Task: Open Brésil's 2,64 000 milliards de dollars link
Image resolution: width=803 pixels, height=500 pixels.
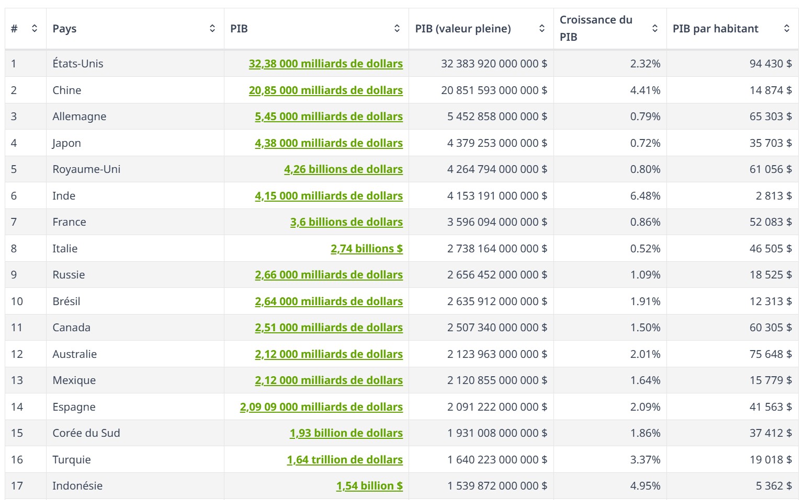Action: click(x=329, y=301)
